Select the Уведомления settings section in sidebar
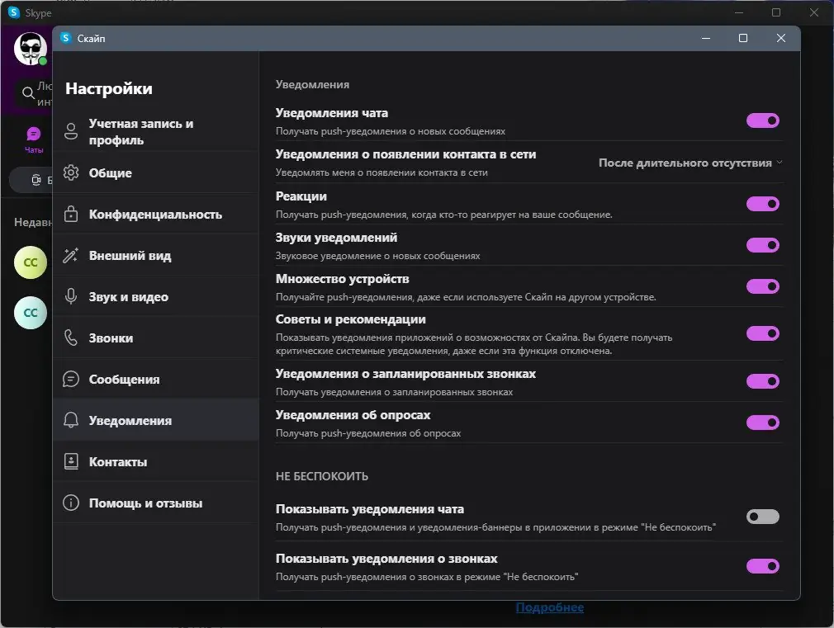The image size is (834, 628). coord(130,420)
